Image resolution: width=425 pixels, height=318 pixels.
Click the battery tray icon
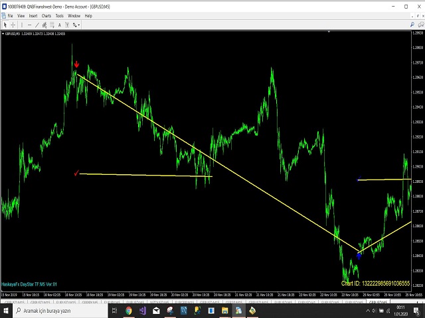[381, 311]
